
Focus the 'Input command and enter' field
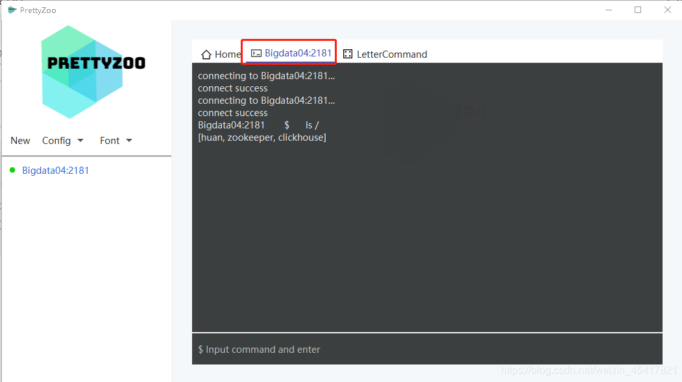(427, 350)
